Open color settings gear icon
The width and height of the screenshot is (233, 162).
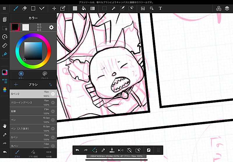pos(51,27)
